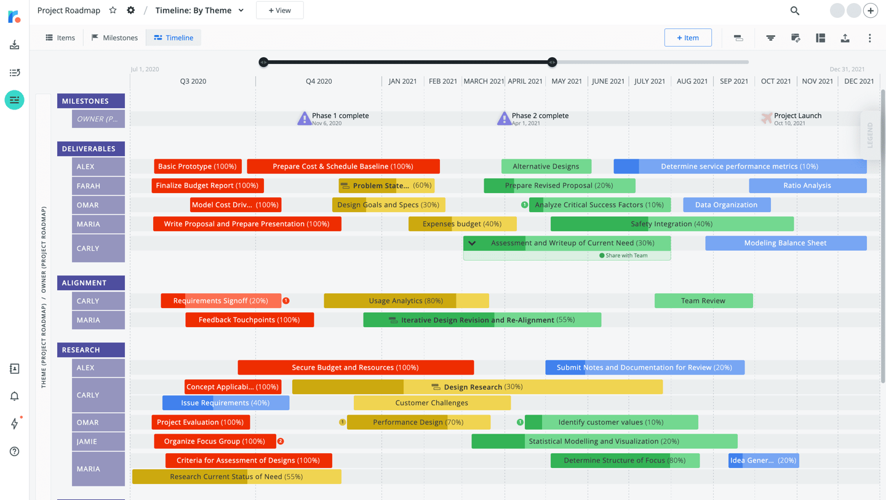Open the activity lightning icon with red dot
This screenshot has height=500, width=886.
[x=14, y=424]
